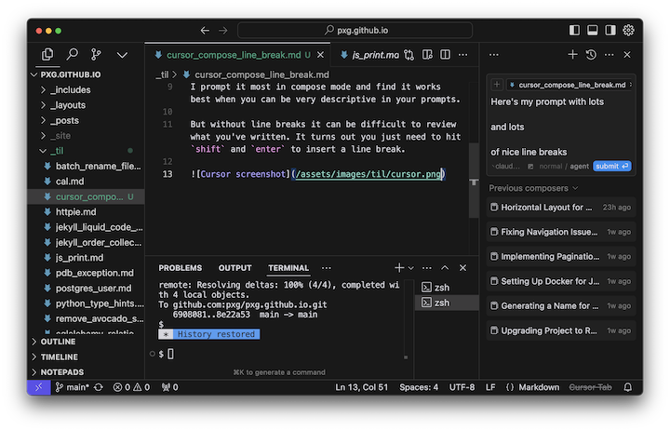This screenshot has height=431, width=670.
Task: Open markdown preview to the side
Action: (x=427, y=55)
